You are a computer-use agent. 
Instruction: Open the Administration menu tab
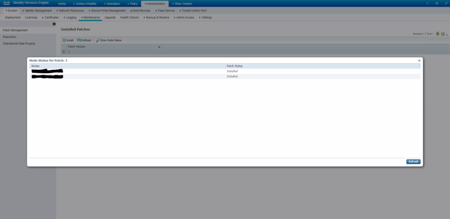[155, 4]
